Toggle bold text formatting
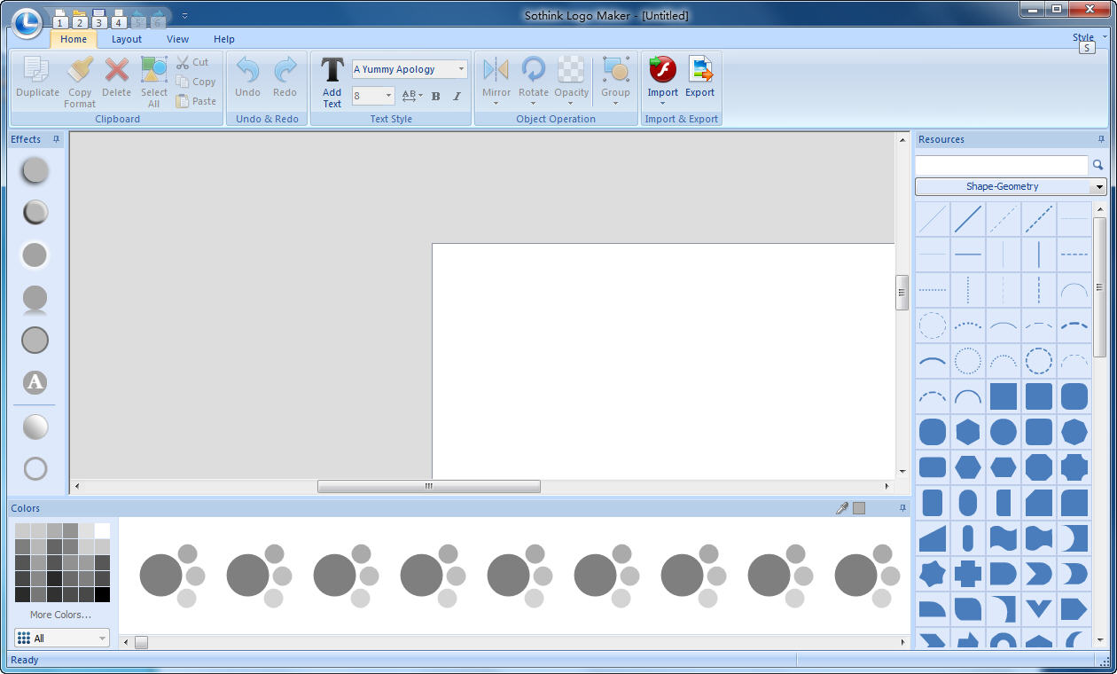Screen dimensions: 1117x674 click(x=435, y=96)
